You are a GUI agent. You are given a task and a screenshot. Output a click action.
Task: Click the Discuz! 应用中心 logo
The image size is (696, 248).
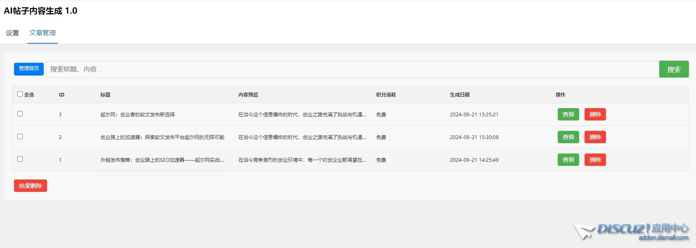[x=631, y=231]
